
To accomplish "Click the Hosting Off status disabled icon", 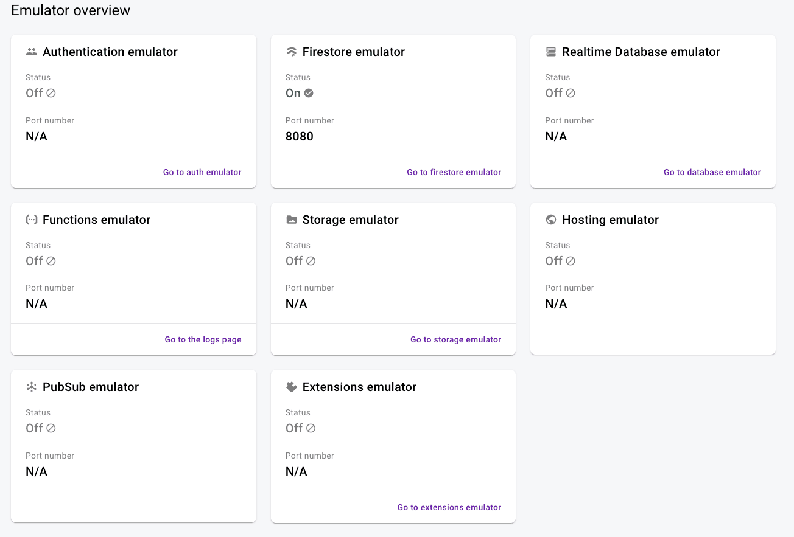I will (x=571, y=261).
